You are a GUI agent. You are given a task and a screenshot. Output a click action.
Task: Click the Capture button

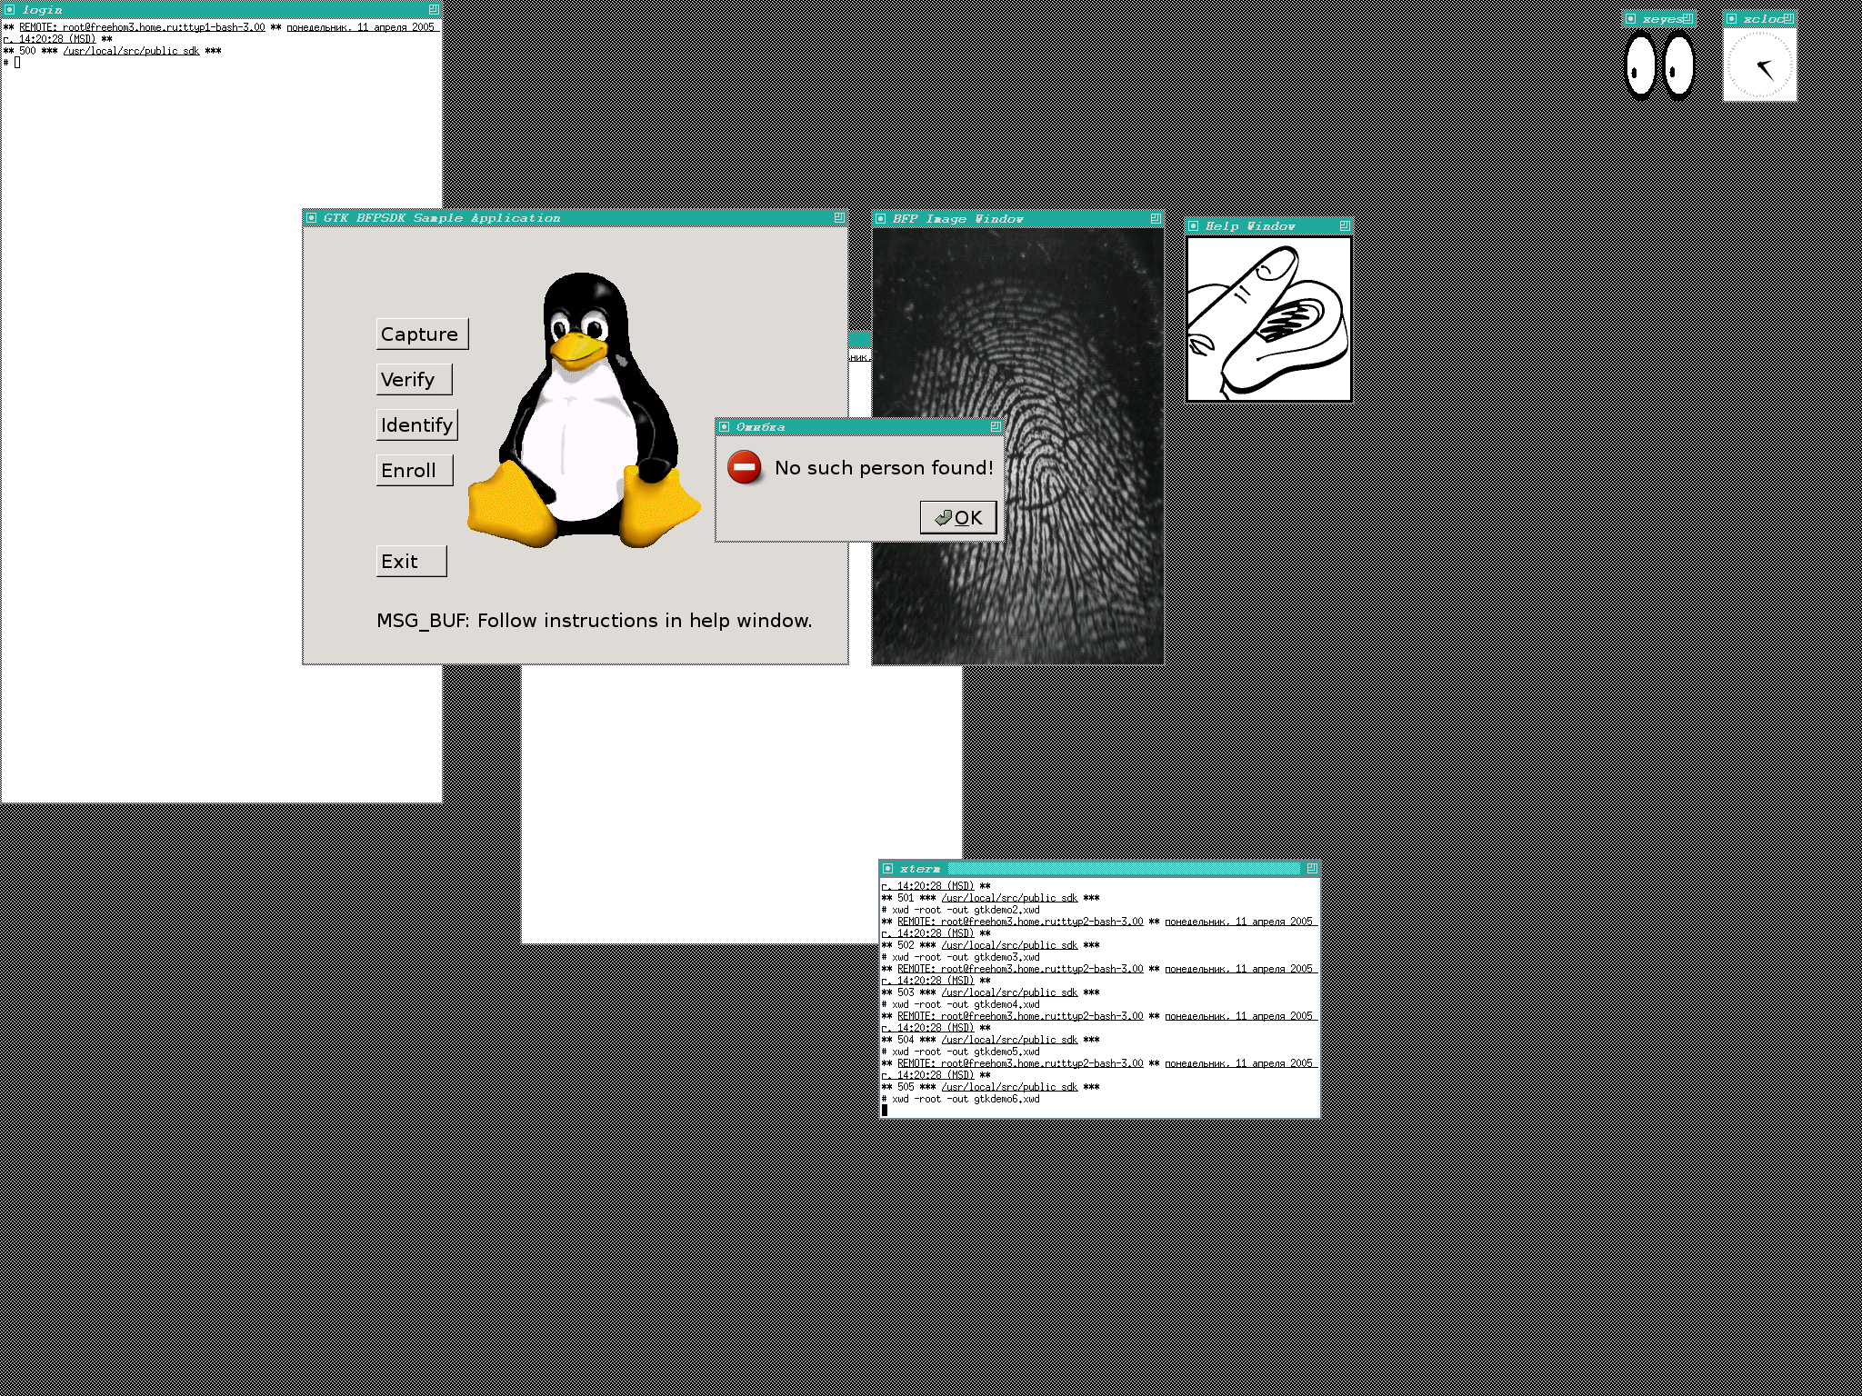pyautogui.click(x=422, y=334)
